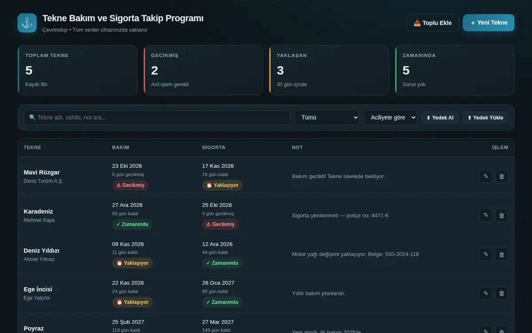
Task: Click the note mentioning poliçe no: 4471-K
Action: pyautogui.click(x=340, y=215)
